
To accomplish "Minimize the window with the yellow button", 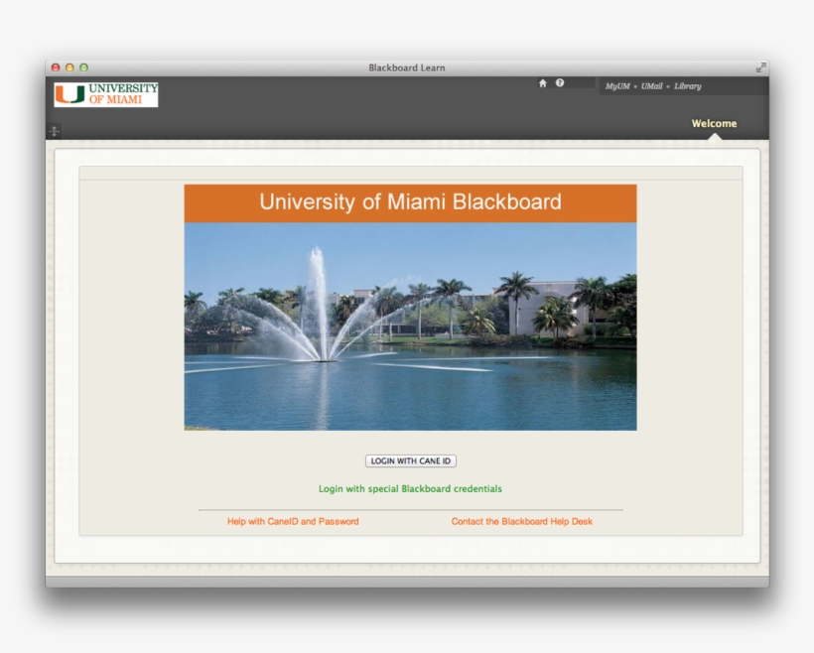I will pos(69,67).
